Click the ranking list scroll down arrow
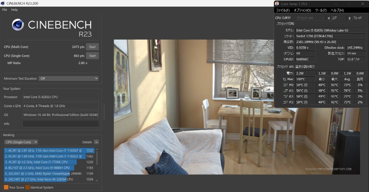The width and height of the screenshot is (369, 192). pos(97,181)
